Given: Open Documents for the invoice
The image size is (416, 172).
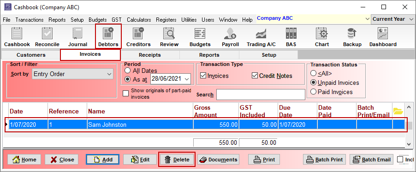Looking at the screenshot, I should coord(218,160).
